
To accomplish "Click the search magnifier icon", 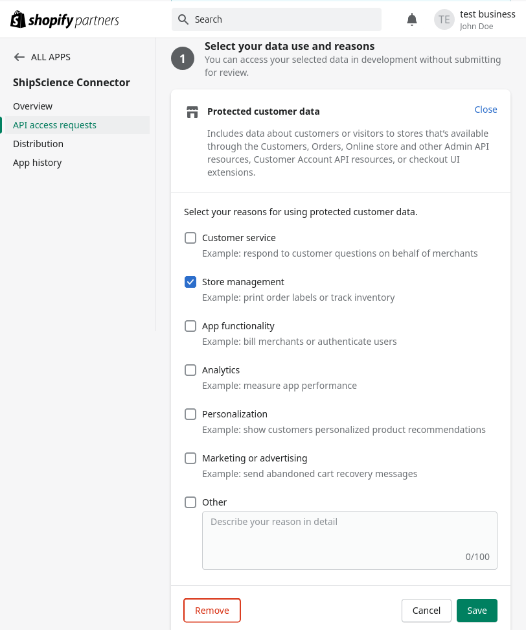I will coord(183,19).
